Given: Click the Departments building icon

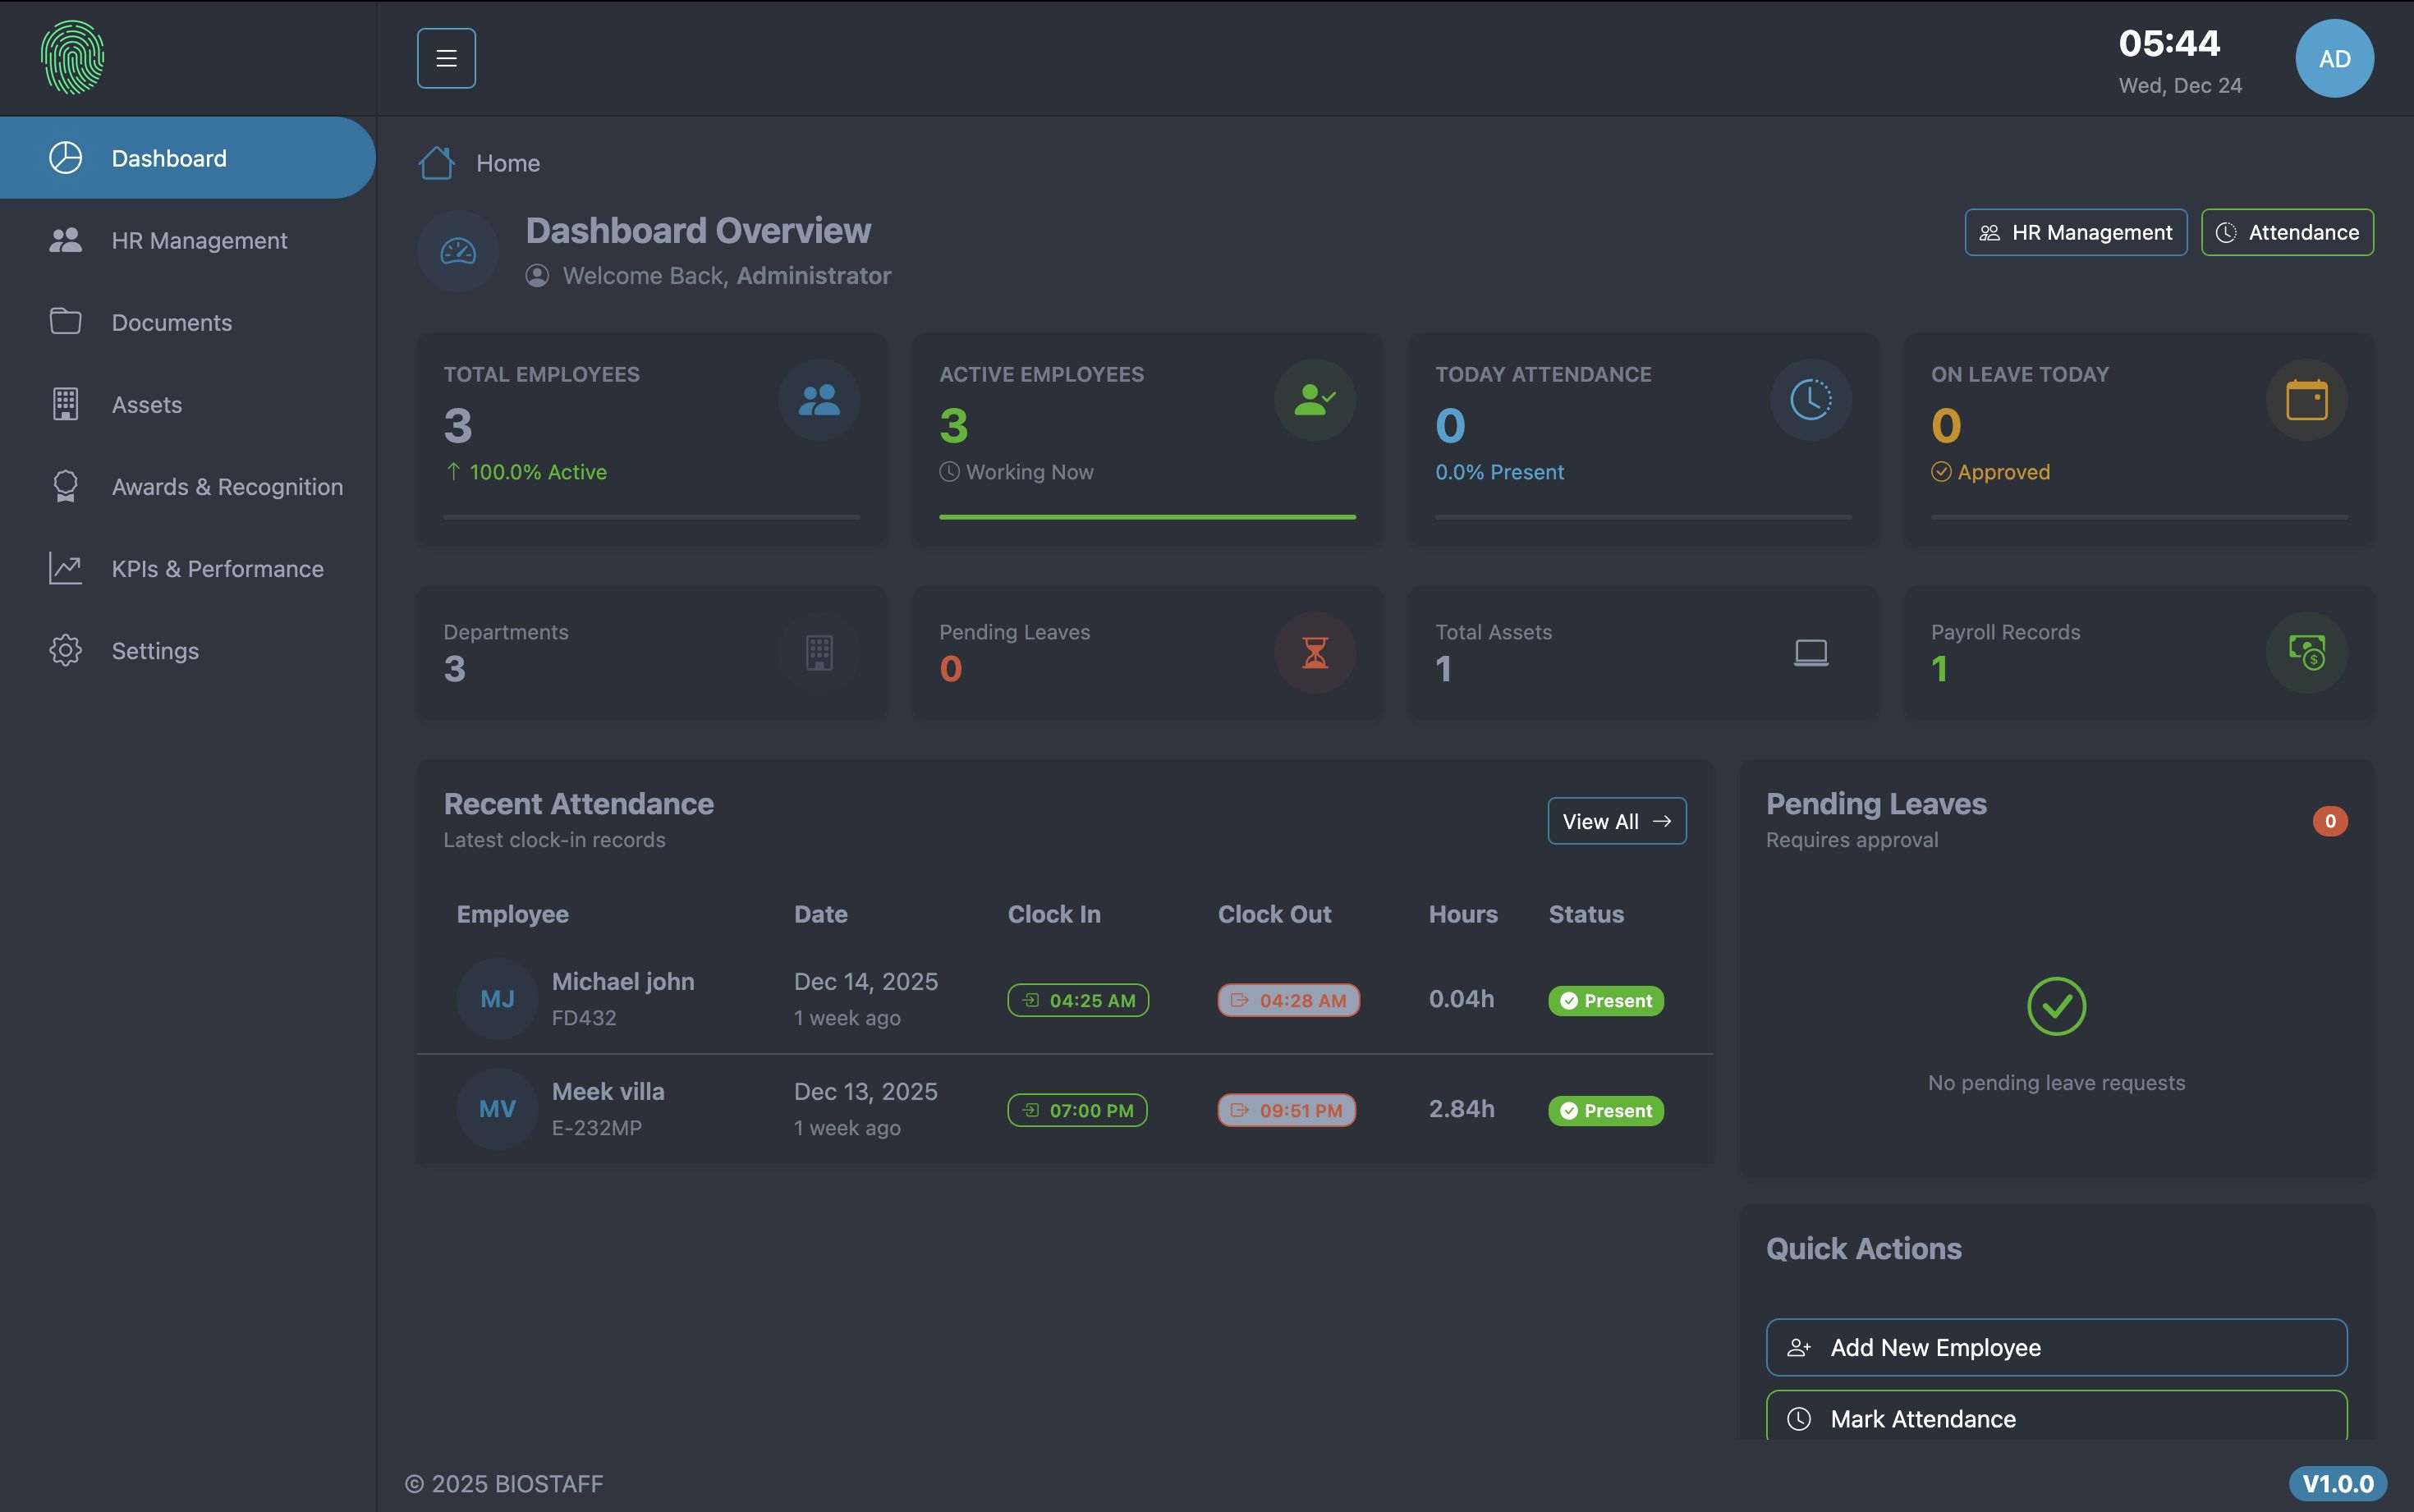Looking at the screenshot, I should point(819,653).
